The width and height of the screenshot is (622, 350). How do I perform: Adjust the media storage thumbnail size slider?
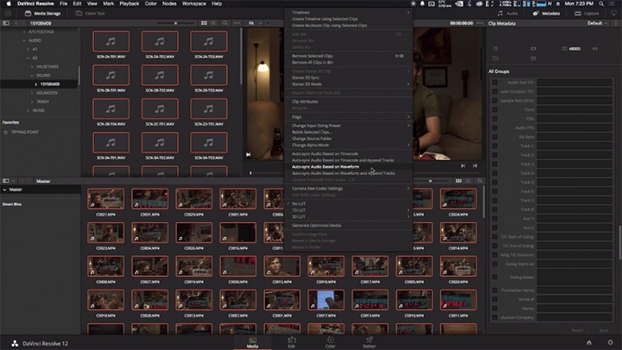pyautogui.click(x=176, y=23)
